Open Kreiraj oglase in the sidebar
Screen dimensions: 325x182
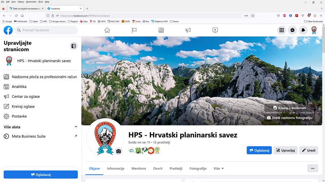[x=40, y=106]
